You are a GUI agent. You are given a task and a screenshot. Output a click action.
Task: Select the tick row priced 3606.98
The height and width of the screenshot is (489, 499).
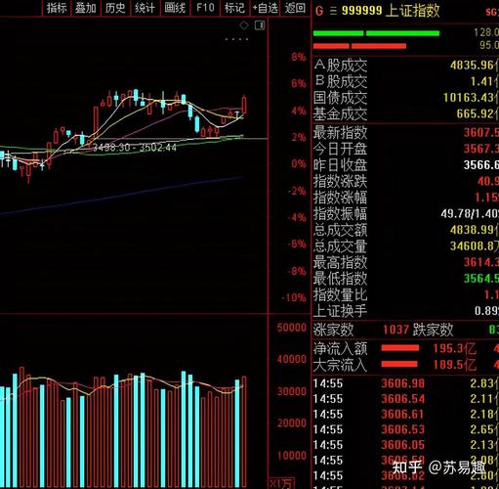pyautogui.click(x=406, y=383)
